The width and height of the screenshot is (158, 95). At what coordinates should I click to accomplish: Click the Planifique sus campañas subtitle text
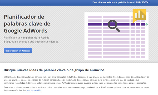[x=31, y=40]
